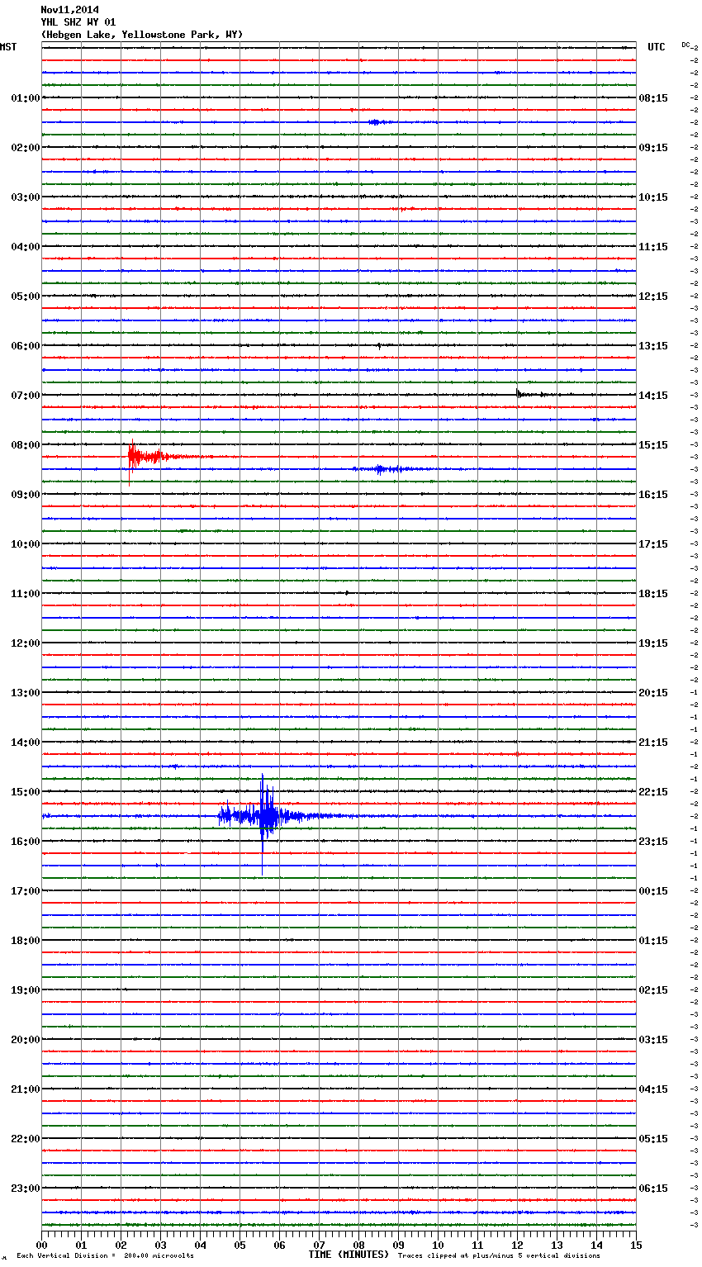Select the 01:00 MST time label

26,98
